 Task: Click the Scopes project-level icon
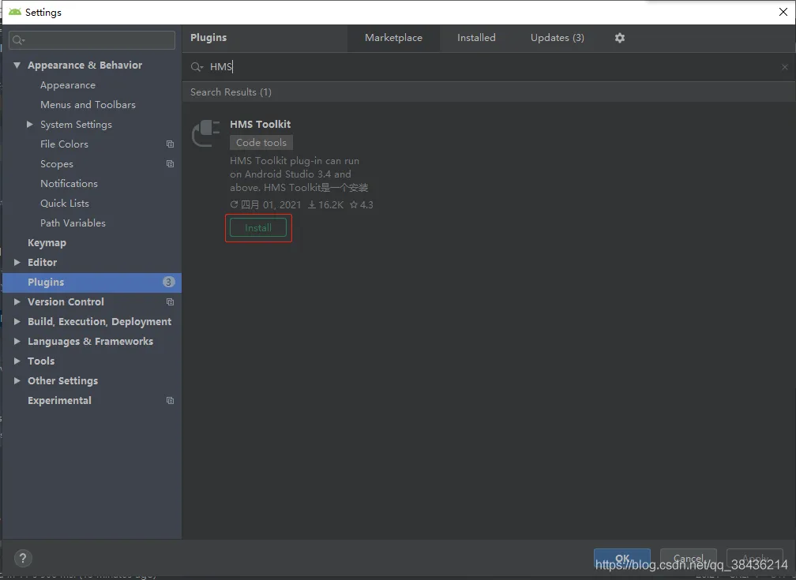(x=170, y=164)
